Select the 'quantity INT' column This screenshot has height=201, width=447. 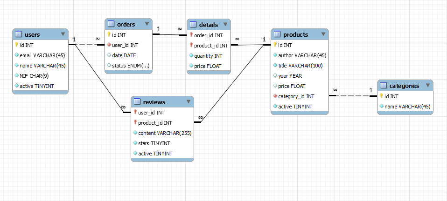(209, 56)
